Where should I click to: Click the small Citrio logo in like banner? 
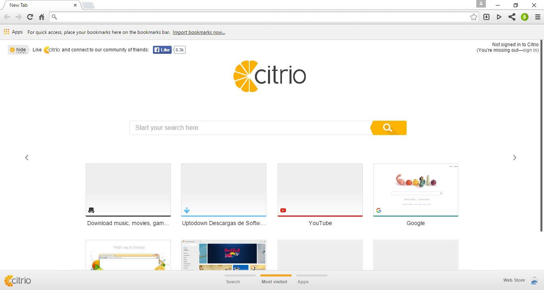click(52, 50)
